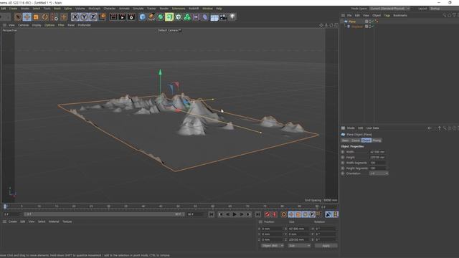459x258 pixels.
Task: Select the Displacer object under Plane
Action: [x=357, y=27]
